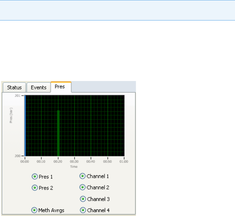
Task: Click the 01:00 time axis label
Action: tap(124, 162)
